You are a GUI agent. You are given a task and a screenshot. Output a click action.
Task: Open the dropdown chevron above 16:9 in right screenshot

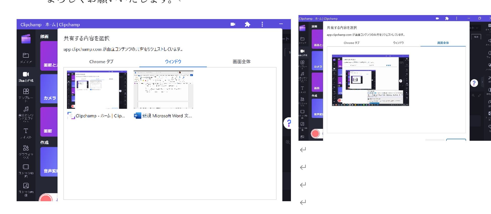point(477,28)
